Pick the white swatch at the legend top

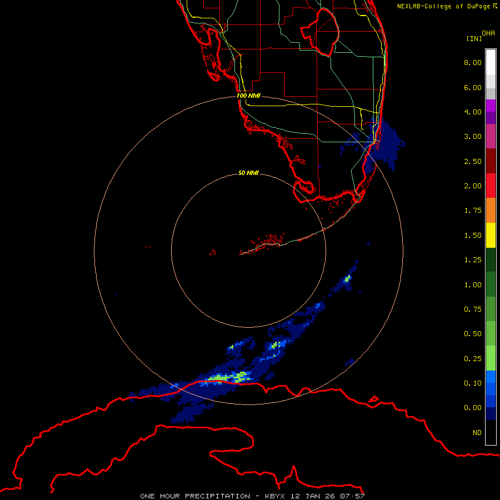[491, 62]
